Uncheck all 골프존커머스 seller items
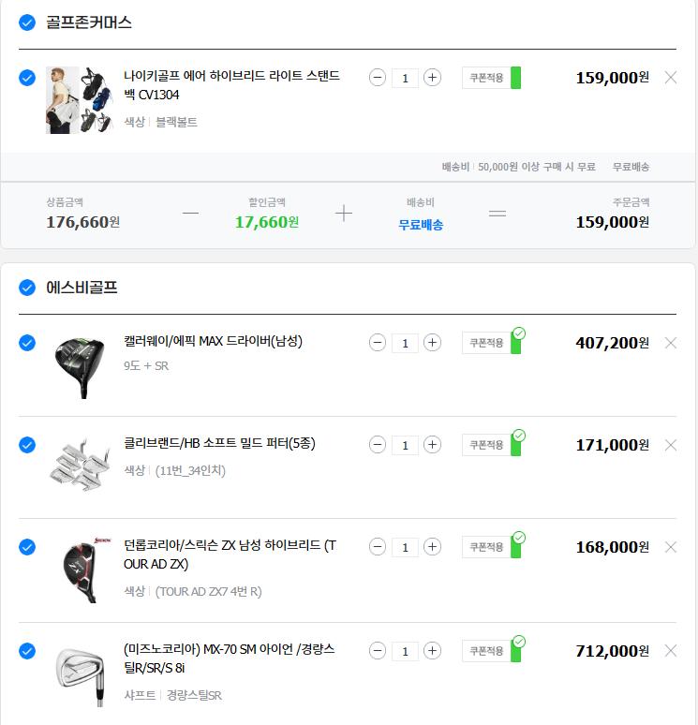Image resolution: width=698 pixels, height=725 pixels. coord(27,22)
